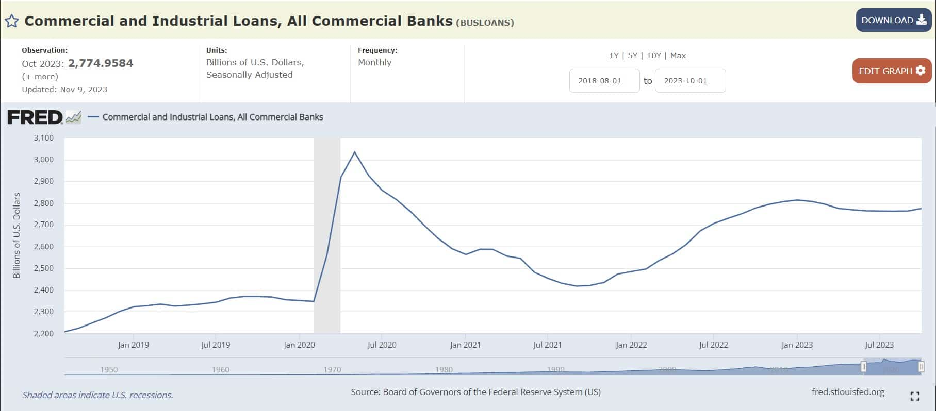Select the 10Y date range

pyautogui.click(x=653, y=56)
